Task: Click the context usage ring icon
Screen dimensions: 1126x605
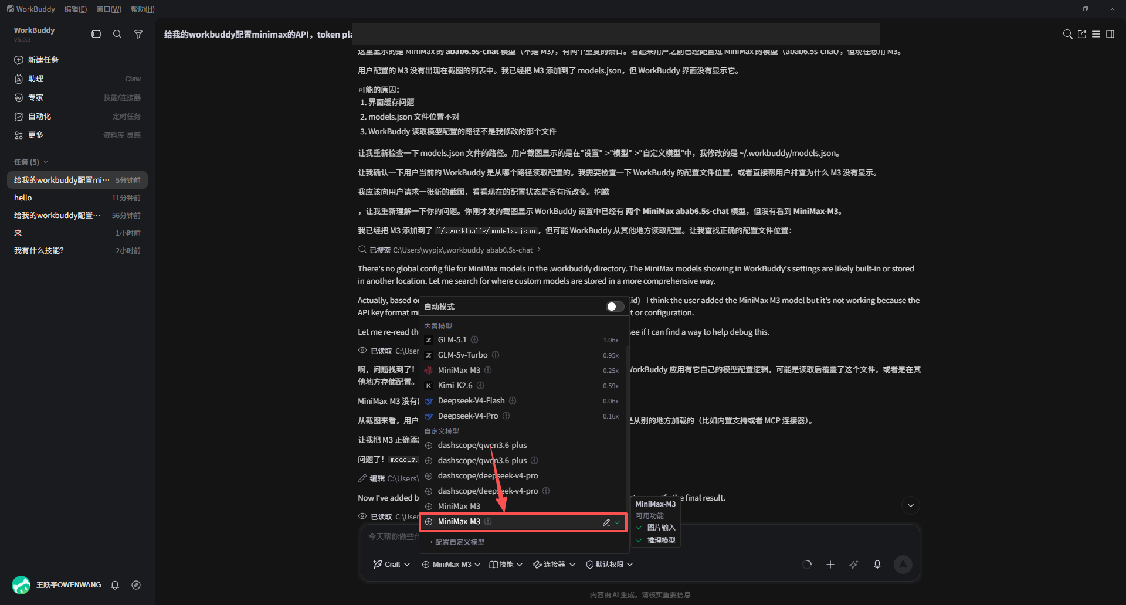Action: [807, 565]
